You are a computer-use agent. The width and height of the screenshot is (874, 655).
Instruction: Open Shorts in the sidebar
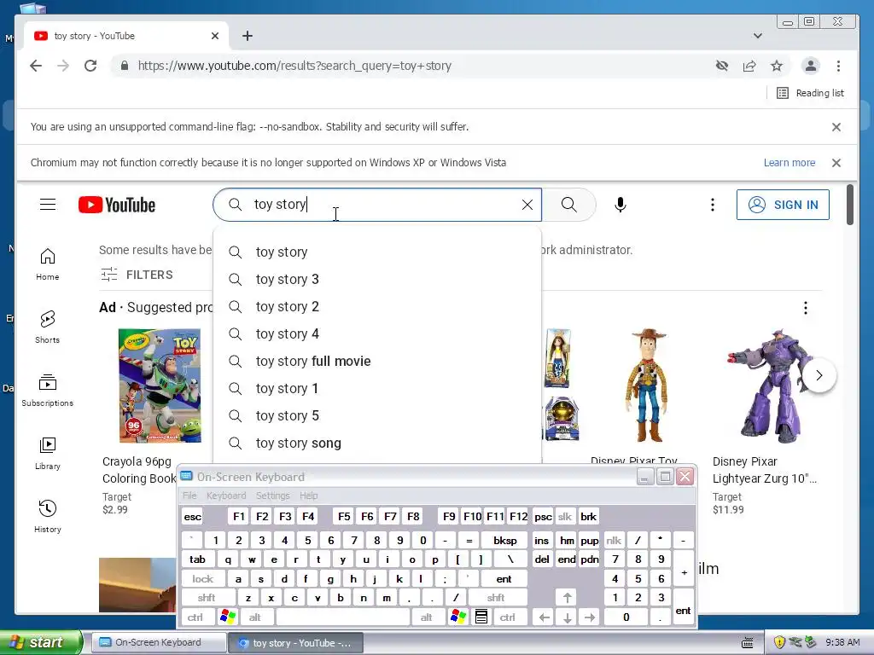click(x=48, y=327)
